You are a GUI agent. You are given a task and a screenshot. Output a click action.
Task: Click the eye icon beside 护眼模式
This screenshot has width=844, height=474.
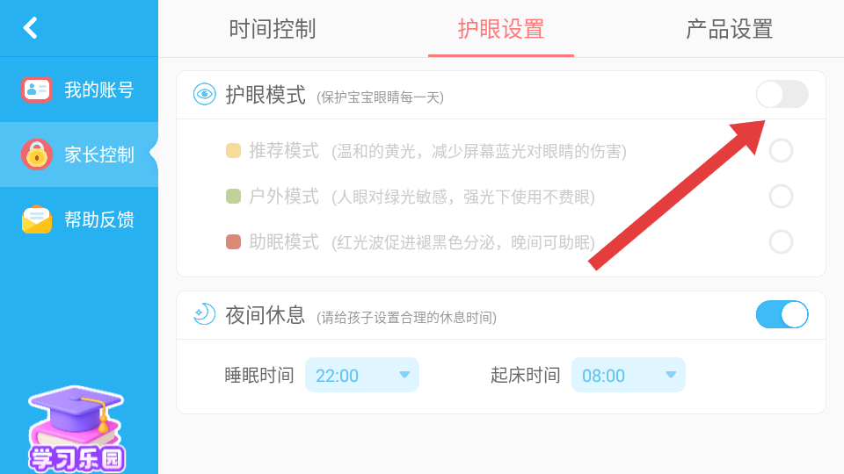tap(205, 95)
